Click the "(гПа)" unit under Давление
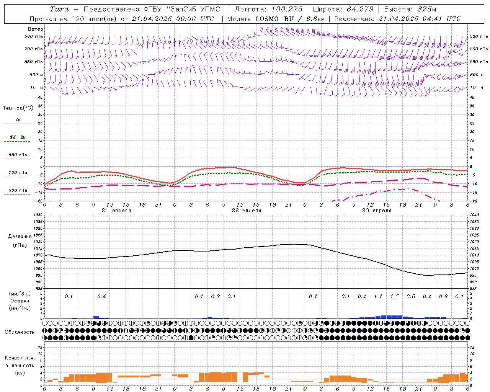Viewport: 490px width, 392px height. click(20, 245)
